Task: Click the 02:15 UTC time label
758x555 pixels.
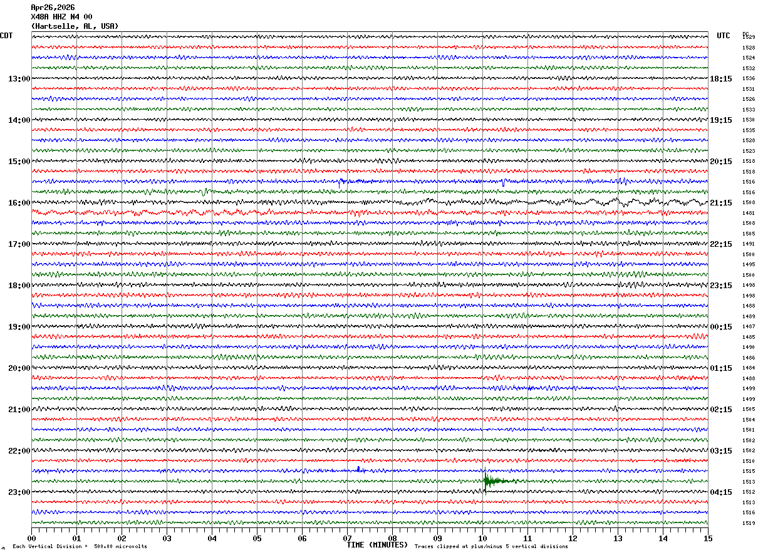Action: tap(720, 410)
